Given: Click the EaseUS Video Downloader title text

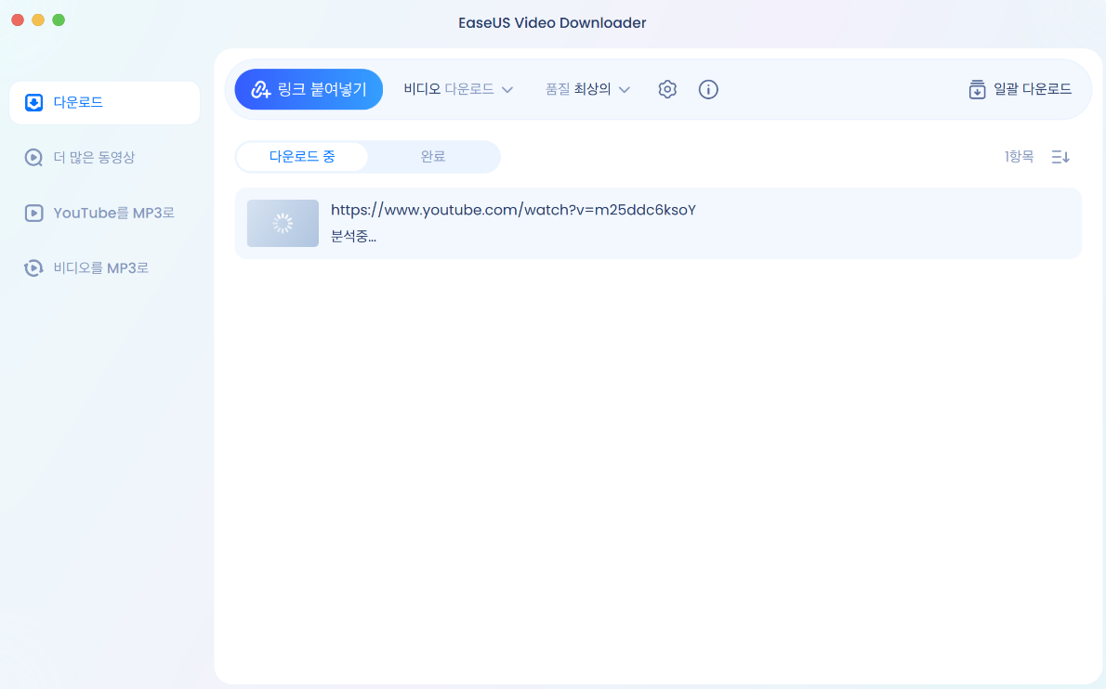Looking at the screenshot, I should pyautogui.click(x=552, y=22).
